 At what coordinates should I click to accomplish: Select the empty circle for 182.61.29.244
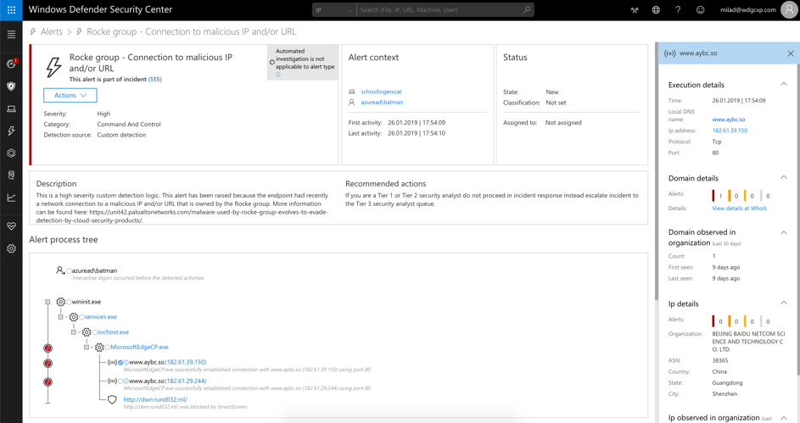coord(121,381)
